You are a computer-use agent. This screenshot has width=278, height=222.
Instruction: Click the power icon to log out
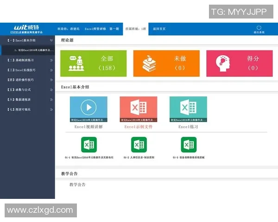pos(259,28)
